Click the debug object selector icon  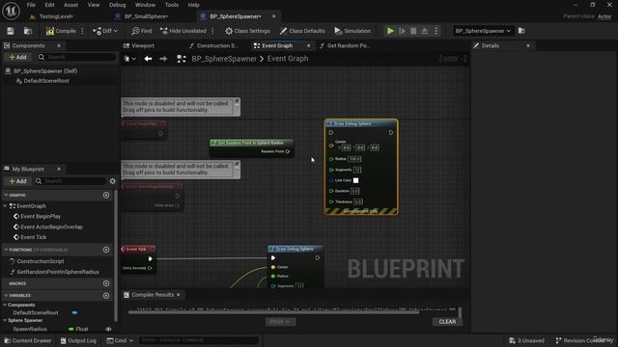(x=521, y=31)
